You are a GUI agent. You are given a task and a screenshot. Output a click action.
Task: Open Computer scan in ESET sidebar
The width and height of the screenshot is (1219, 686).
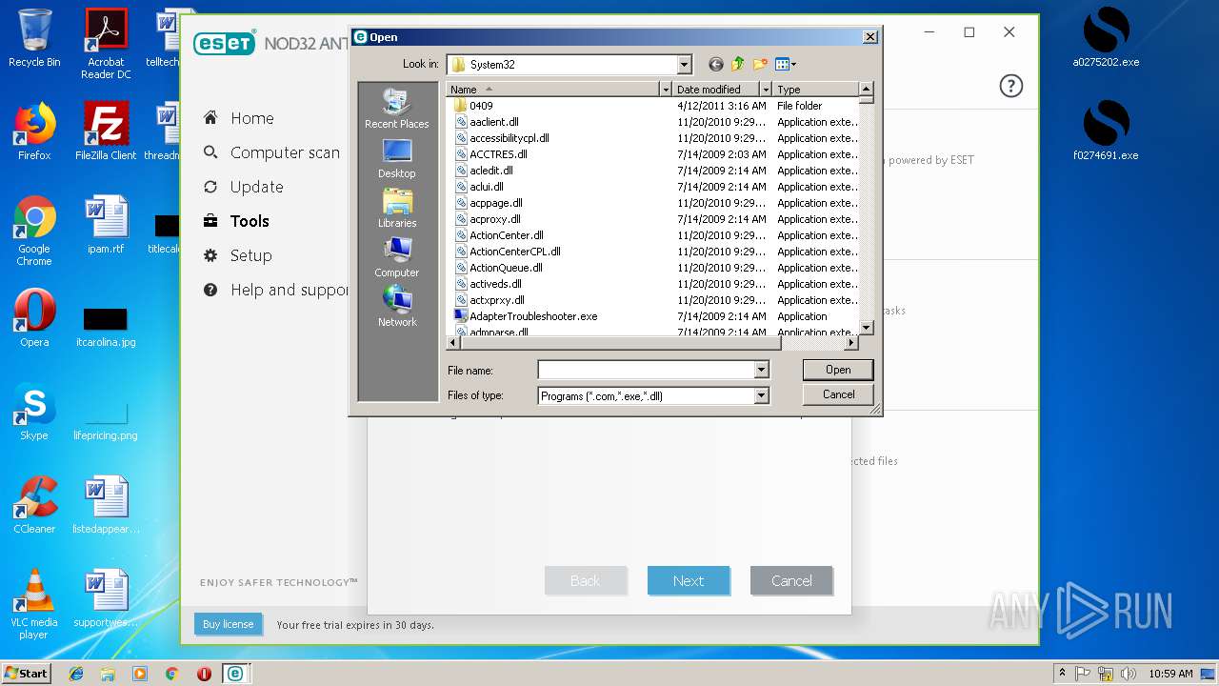(x=284, y=152)
